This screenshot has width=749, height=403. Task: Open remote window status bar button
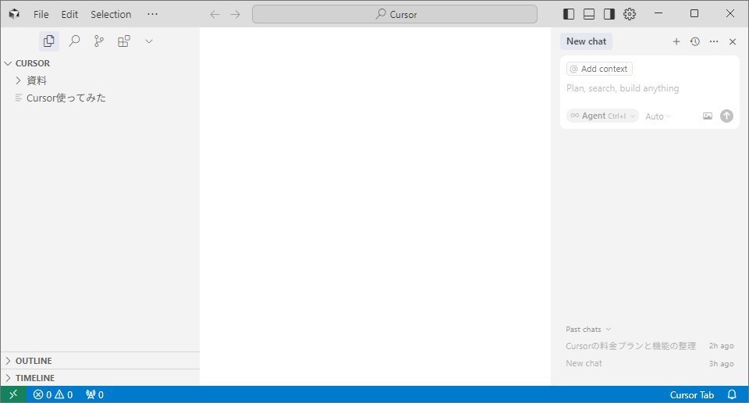point(13,394)
